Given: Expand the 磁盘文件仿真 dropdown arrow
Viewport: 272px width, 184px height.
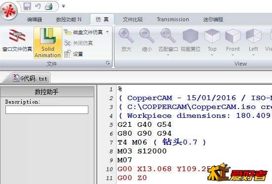Looking at the screenshot, I should coord(108,32).
